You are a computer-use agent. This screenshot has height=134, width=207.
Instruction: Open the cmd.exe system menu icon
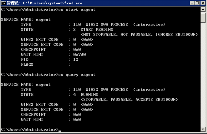point(3,3)
